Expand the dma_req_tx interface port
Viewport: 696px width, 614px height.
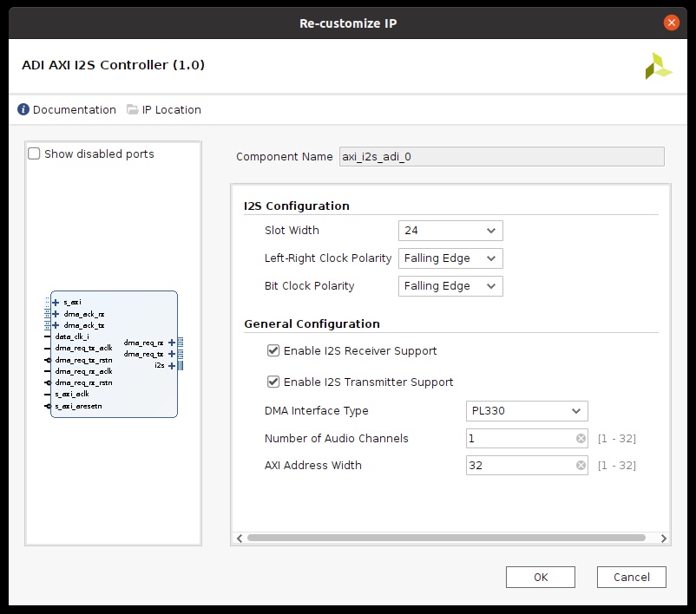[x=172, y=354]
